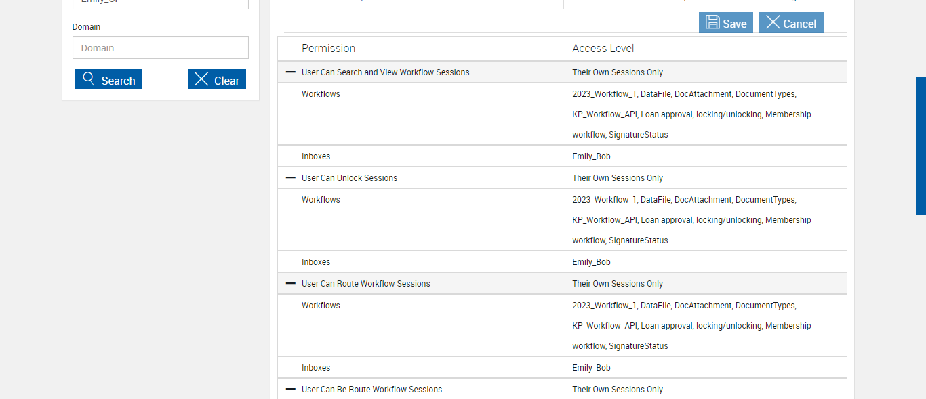Screen dimensions: 926x399
Task: Focus the Domain text input
Action: click(x=161, y=47)
